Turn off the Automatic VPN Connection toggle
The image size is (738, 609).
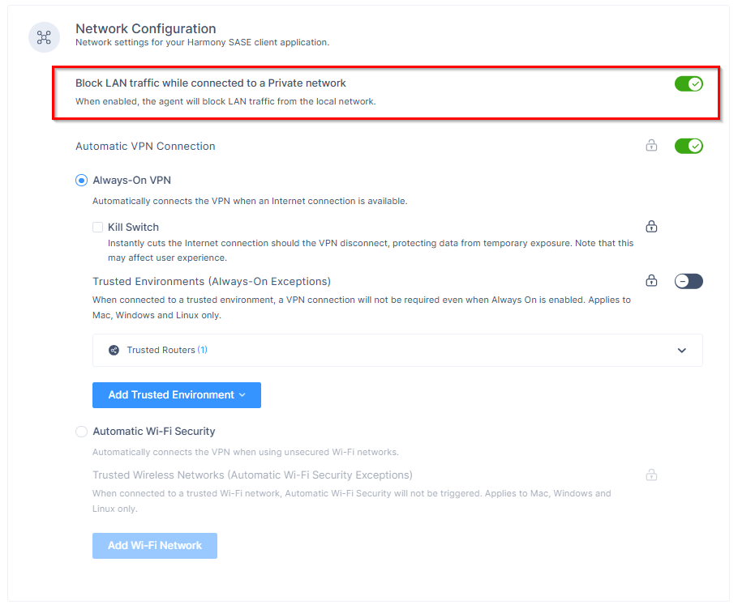[x=689, y=147]
